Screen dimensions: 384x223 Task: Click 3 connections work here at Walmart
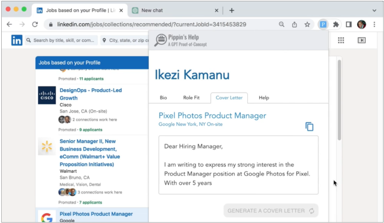pos(100,192)
